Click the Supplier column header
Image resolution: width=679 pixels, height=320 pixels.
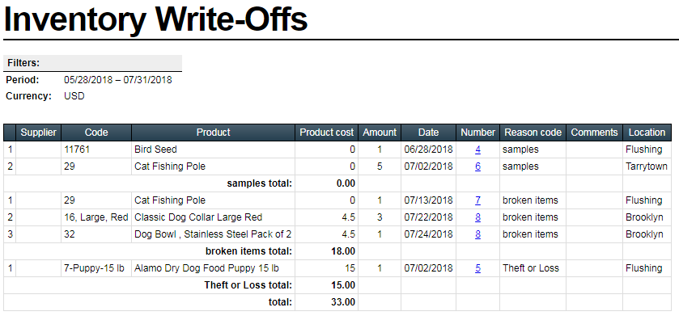pyautogui.click(x=39, y=133)
